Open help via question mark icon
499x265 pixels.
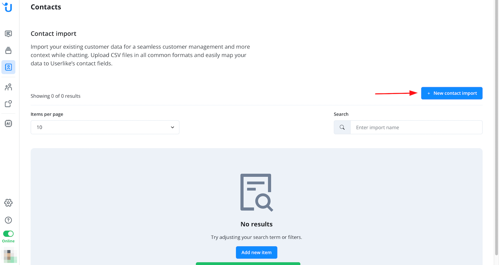(8, 220)
